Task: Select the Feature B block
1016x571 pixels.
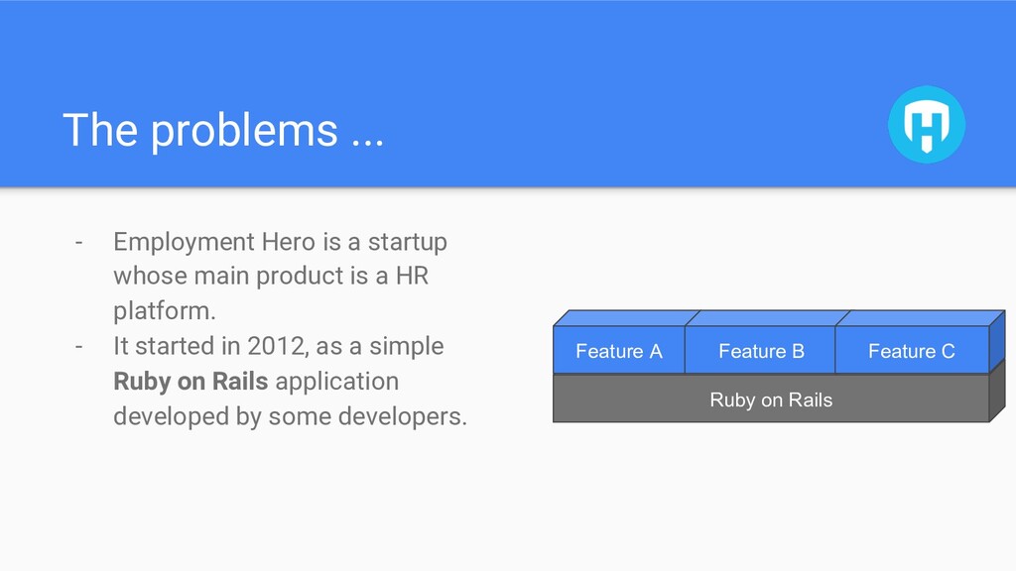Action: click(761, 350)
